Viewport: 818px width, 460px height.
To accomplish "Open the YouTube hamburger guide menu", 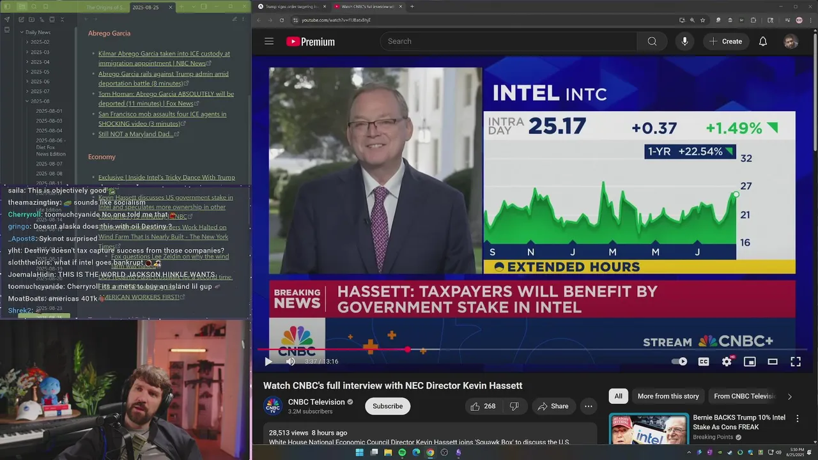I will pos(269,42).
